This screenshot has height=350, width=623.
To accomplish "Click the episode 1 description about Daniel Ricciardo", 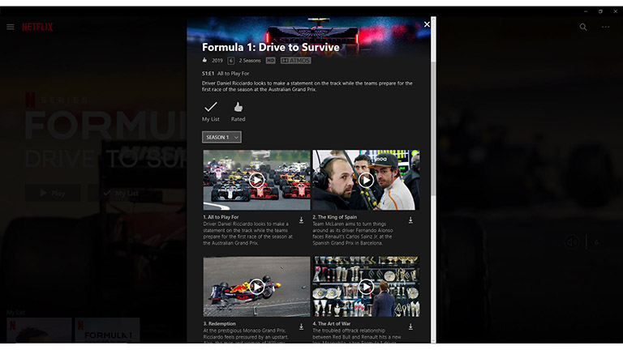I will pyautogui.click(x=248, y=233).
